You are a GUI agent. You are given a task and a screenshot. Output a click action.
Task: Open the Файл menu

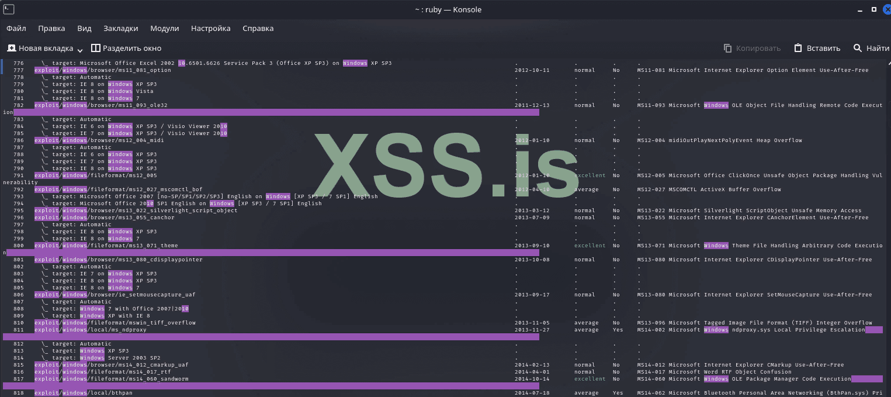[x=16, y=28]
